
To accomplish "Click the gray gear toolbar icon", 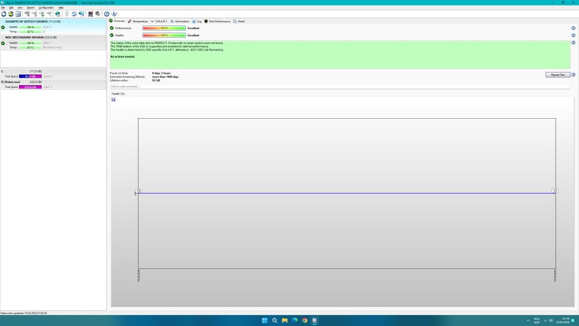I will point(97,14).
